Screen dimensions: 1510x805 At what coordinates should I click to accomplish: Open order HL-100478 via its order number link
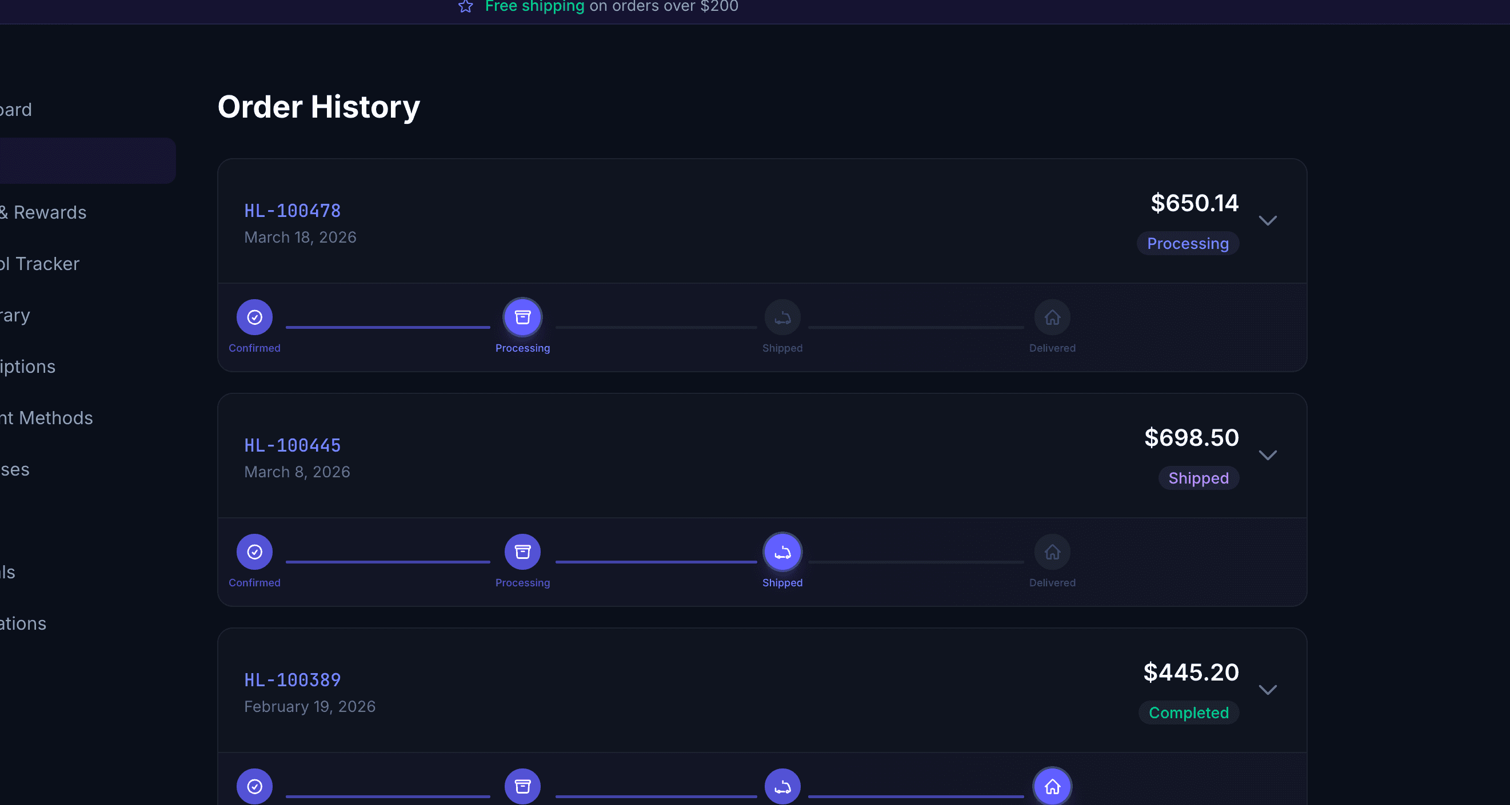(292, 210)
